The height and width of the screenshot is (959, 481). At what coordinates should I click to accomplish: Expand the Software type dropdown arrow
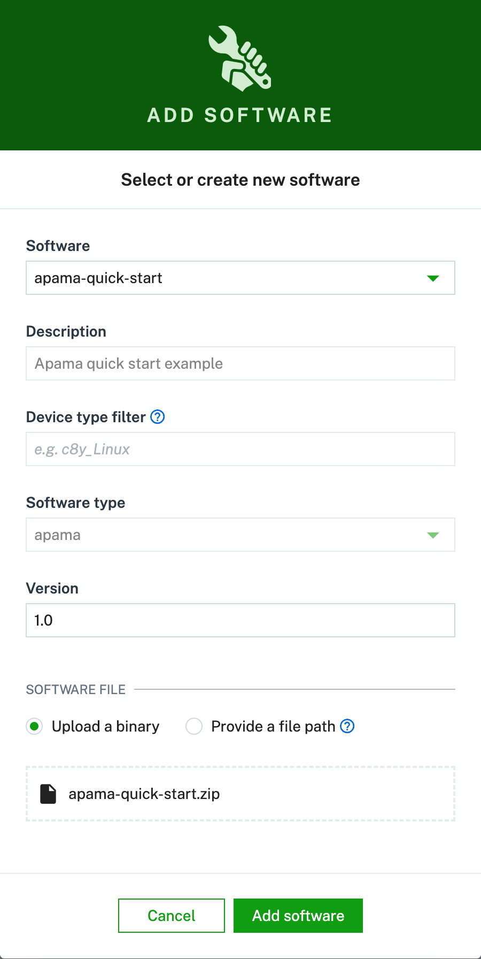pyautogui.click(x=433, y=535)
